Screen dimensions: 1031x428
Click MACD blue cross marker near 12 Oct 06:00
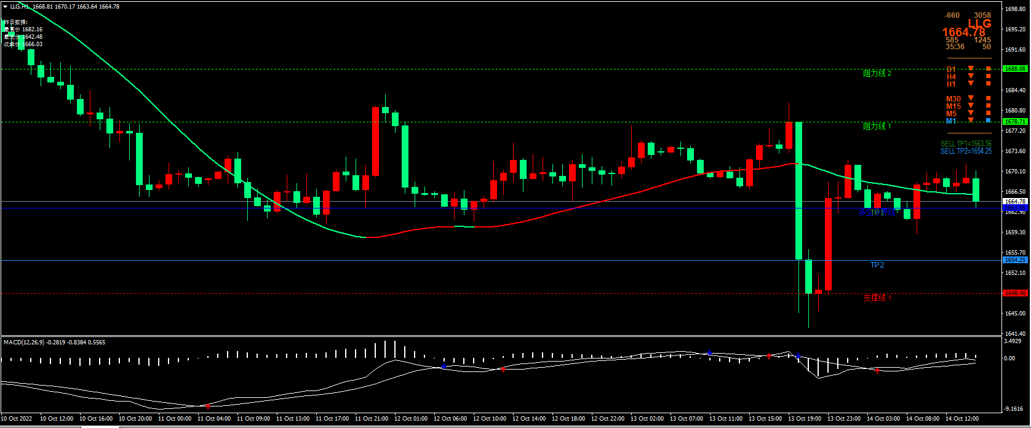(x=444, y=367)
